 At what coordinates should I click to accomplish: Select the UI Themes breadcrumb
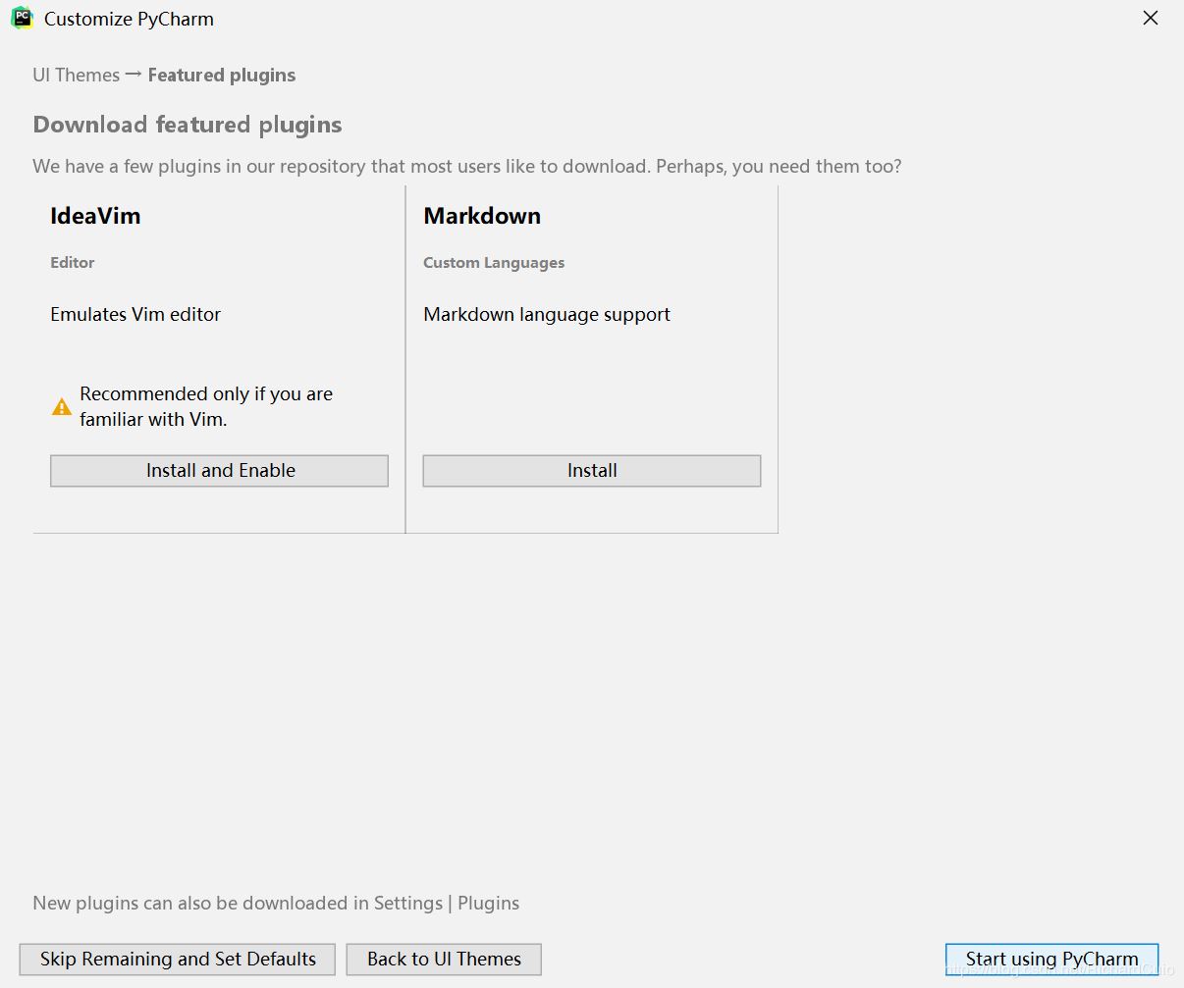click(x=76, y=76)
